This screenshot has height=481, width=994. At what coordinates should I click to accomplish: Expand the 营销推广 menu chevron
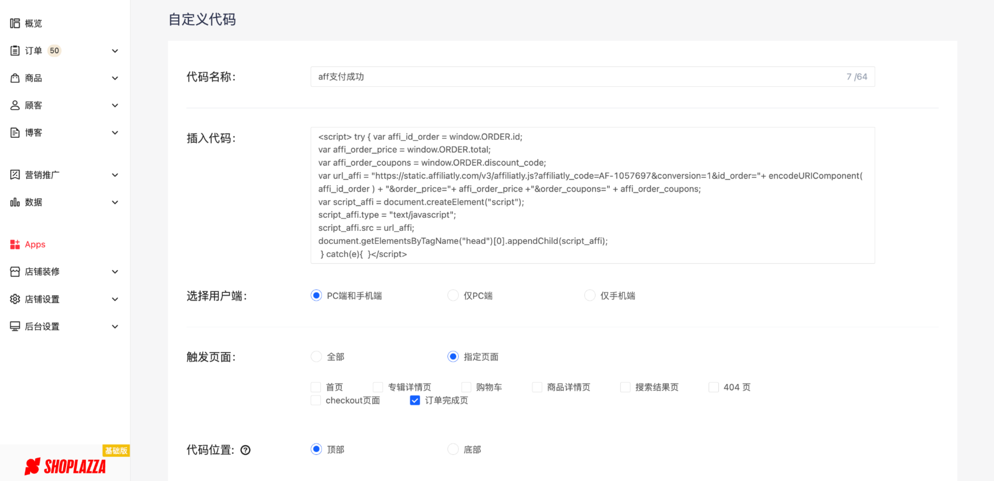pyautogui.click(x=115, y=175)
